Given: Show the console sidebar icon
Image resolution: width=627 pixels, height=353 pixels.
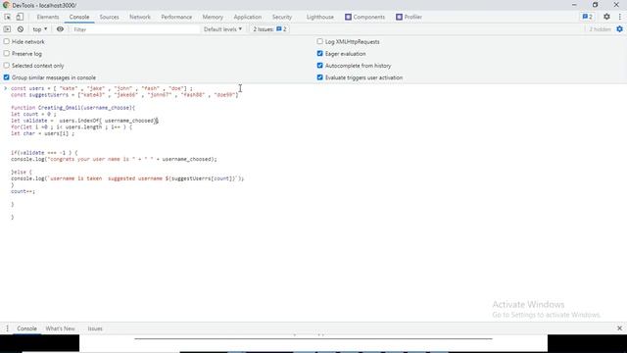Looking at the screenshot, I should click(x=7, y=29).
